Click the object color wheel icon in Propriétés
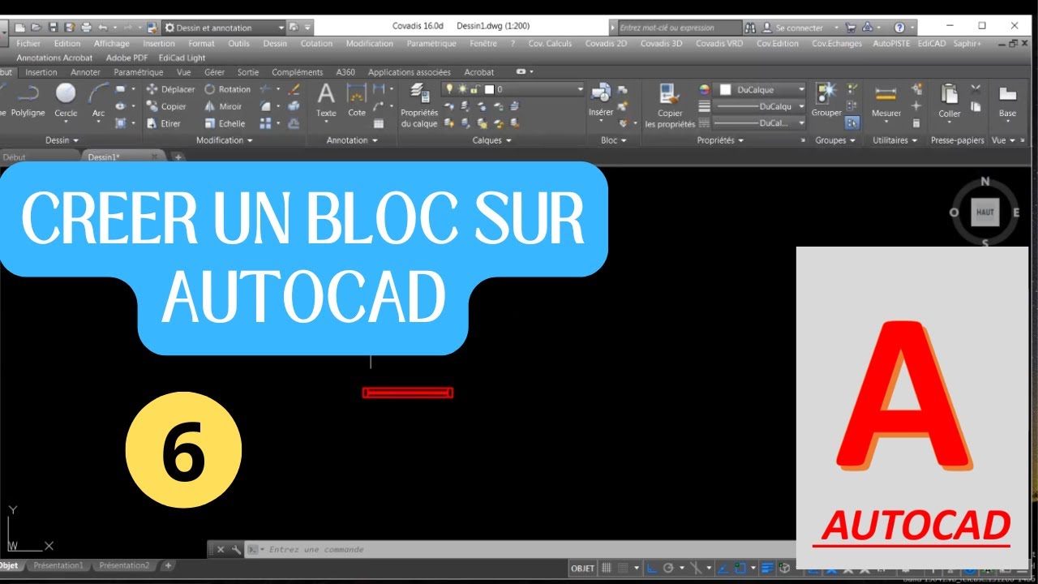1038x584 pixels. click(704, 89)
